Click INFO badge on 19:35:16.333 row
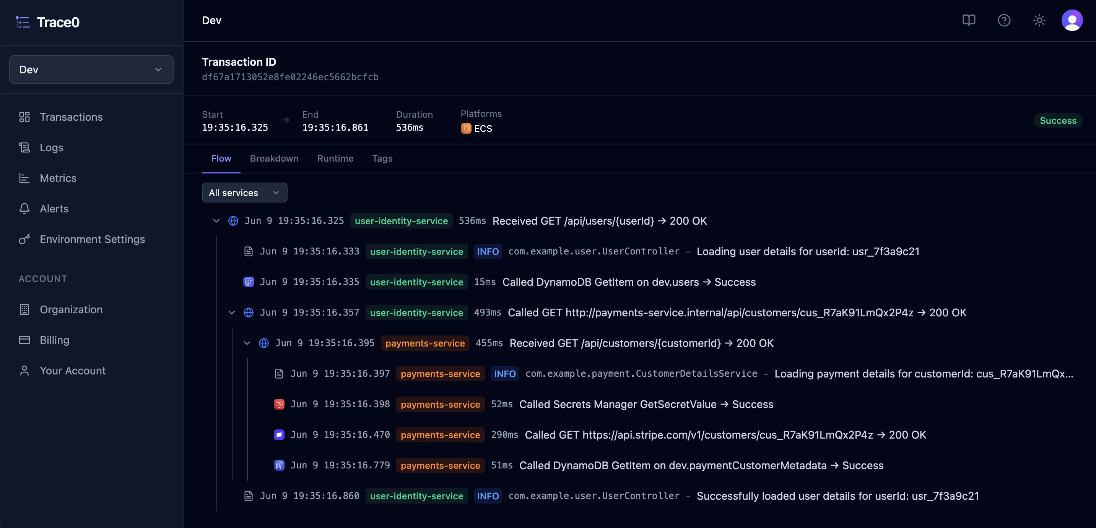This screenshot has width=1096, height=528. [x=488, y=252]
